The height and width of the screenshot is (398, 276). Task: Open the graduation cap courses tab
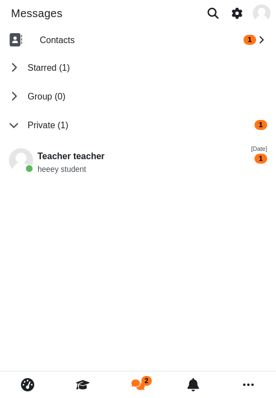(x=83, y=385)
